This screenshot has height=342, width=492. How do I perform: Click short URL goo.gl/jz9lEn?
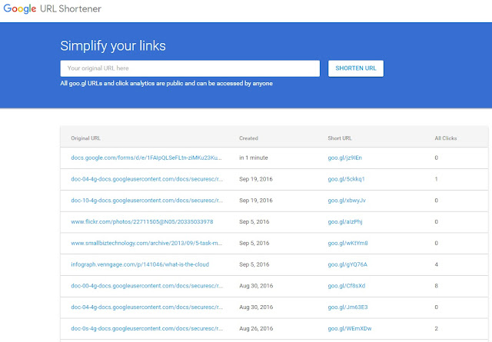344,158
